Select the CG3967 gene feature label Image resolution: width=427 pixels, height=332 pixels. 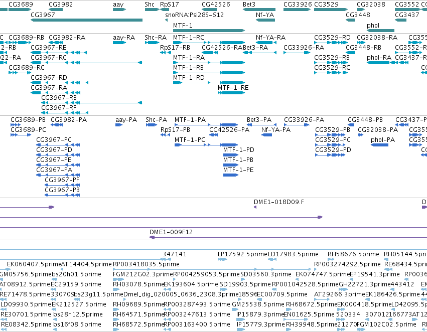43,15
